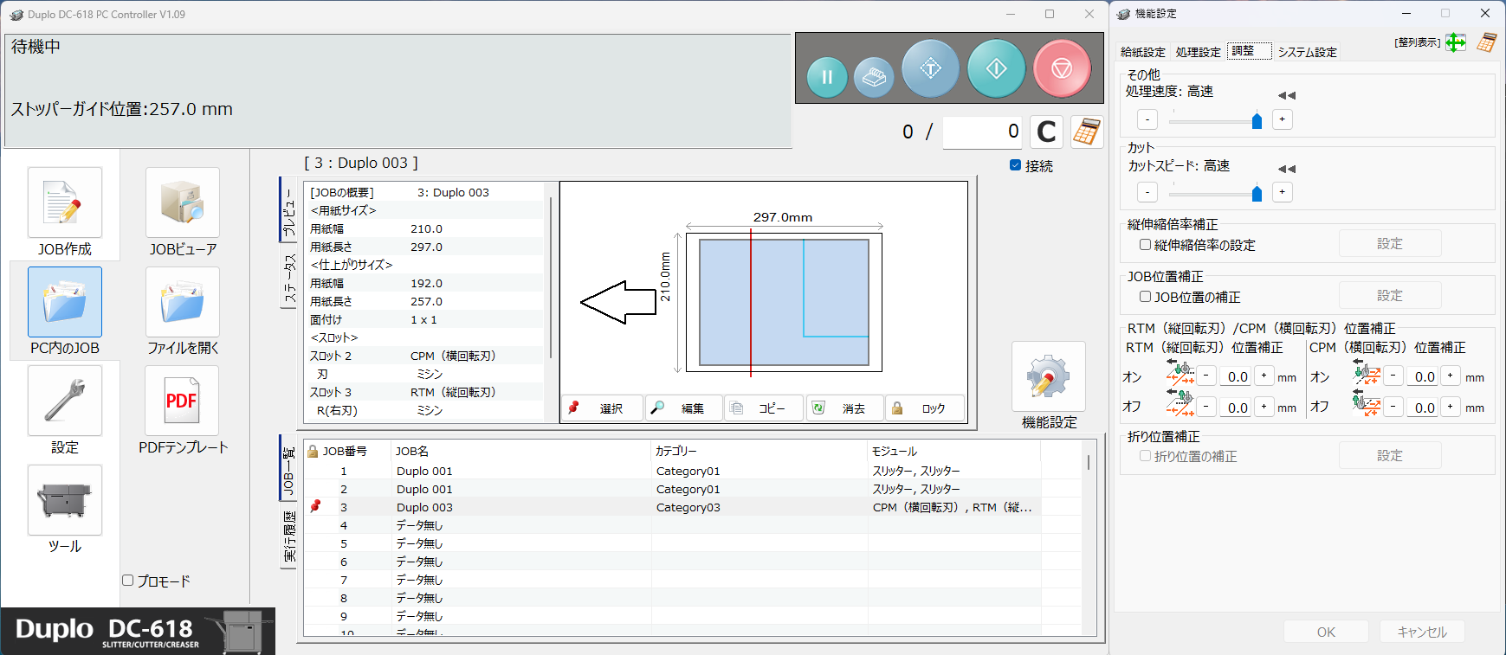Open the PDFテンプレート icon
1506x655 pixels.
[182, 401]
